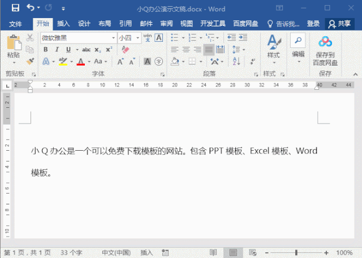Decrease font size with the smaller A icon
This screenshot has height=258, width=362.
click(x=132, y=62)
